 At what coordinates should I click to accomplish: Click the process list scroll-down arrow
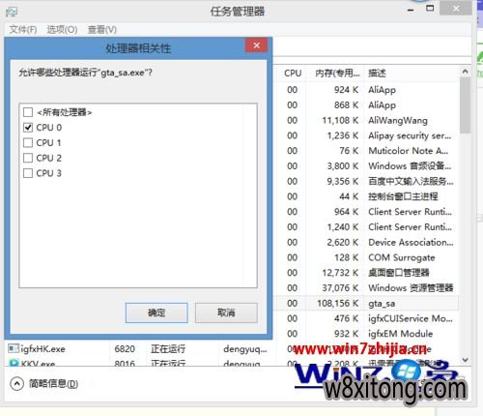(x=465, y=360)
